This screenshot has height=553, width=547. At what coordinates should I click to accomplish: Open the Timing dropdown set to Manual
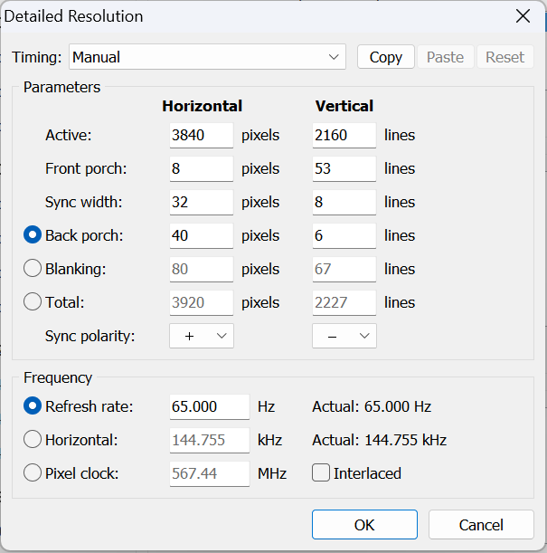click(207, 57)
